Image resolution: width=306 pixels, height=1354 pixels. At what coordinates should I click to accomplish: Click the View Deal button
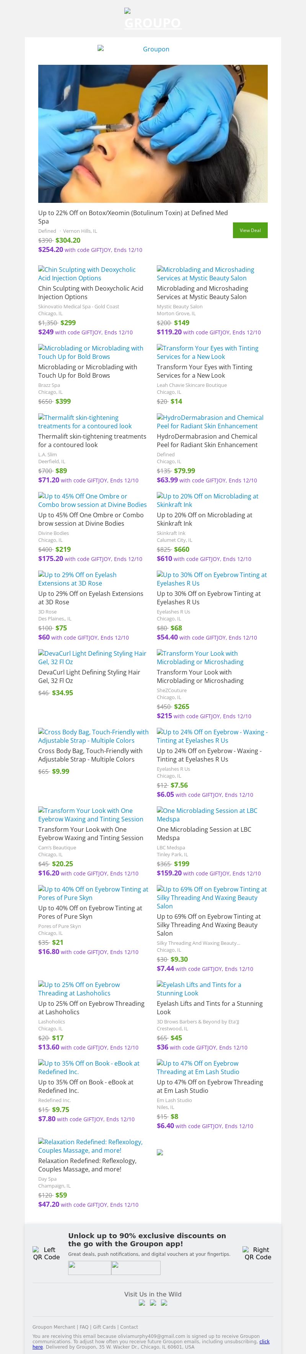coord(250,230)
